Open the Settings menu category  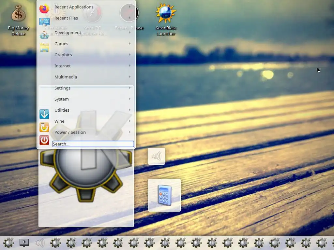92,88
